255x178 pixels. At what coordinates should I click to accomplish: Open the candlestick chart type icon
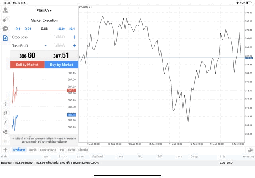coord(5,113)
